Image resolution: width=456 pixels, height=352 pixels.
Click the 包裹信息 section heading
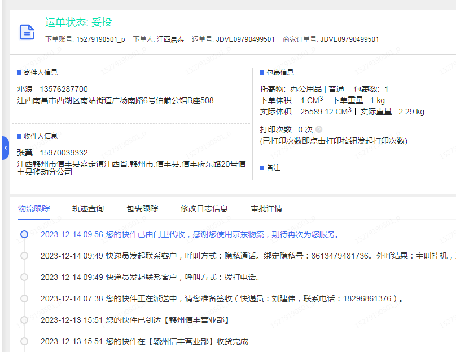tap(280, 72)
